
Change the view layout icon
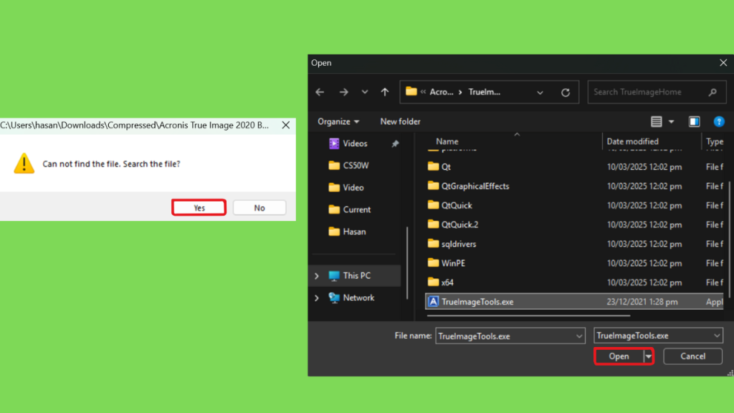(657, 122)
